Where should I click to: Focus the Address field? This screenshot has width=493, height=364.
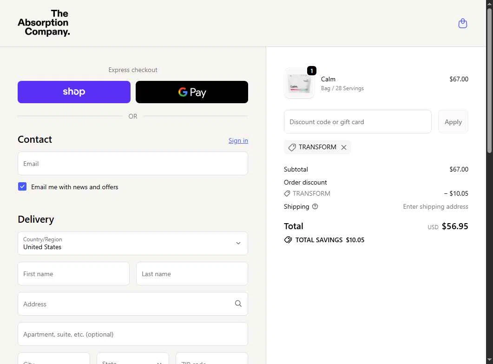point(133,304)
